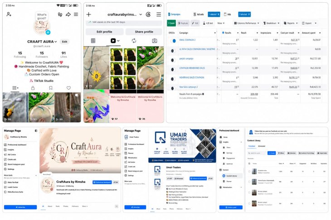Screen dimensions: 331x220
Task: Open the Instagram hamburger menu
Action: pyautogui.click(x=159, y=14)
